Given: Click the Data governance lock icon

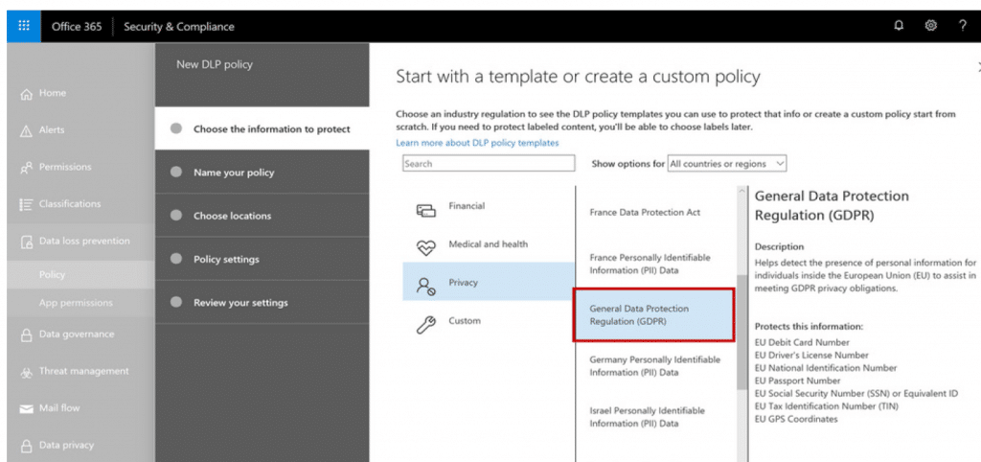Looking at the screenshot, I should (26, 335).
